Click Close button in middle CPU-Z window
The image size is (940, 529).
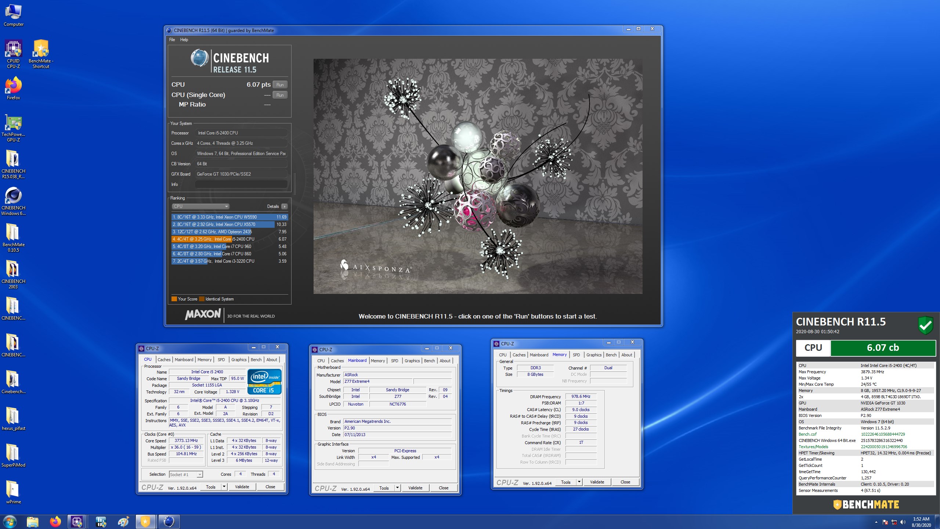point(444,488)
